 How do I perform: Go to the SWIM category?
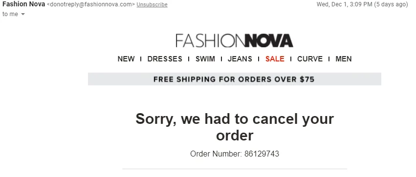pos(205,59)
